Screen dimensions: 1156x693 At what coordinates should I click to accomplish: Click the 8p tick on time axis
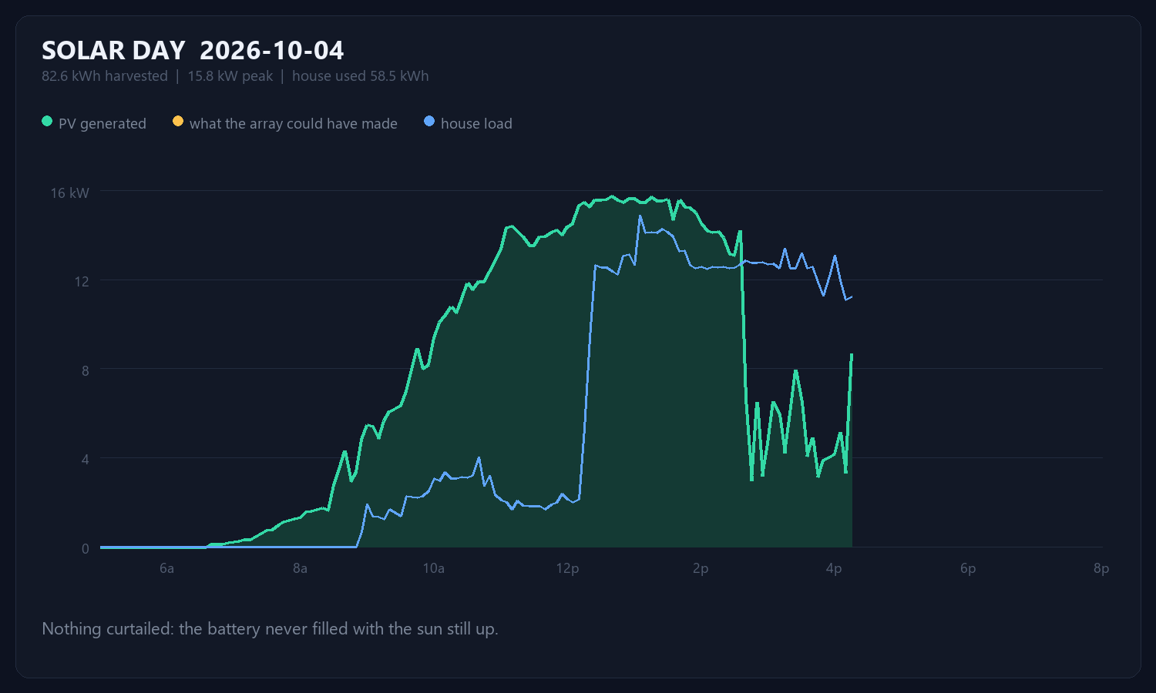point(1101,569)
